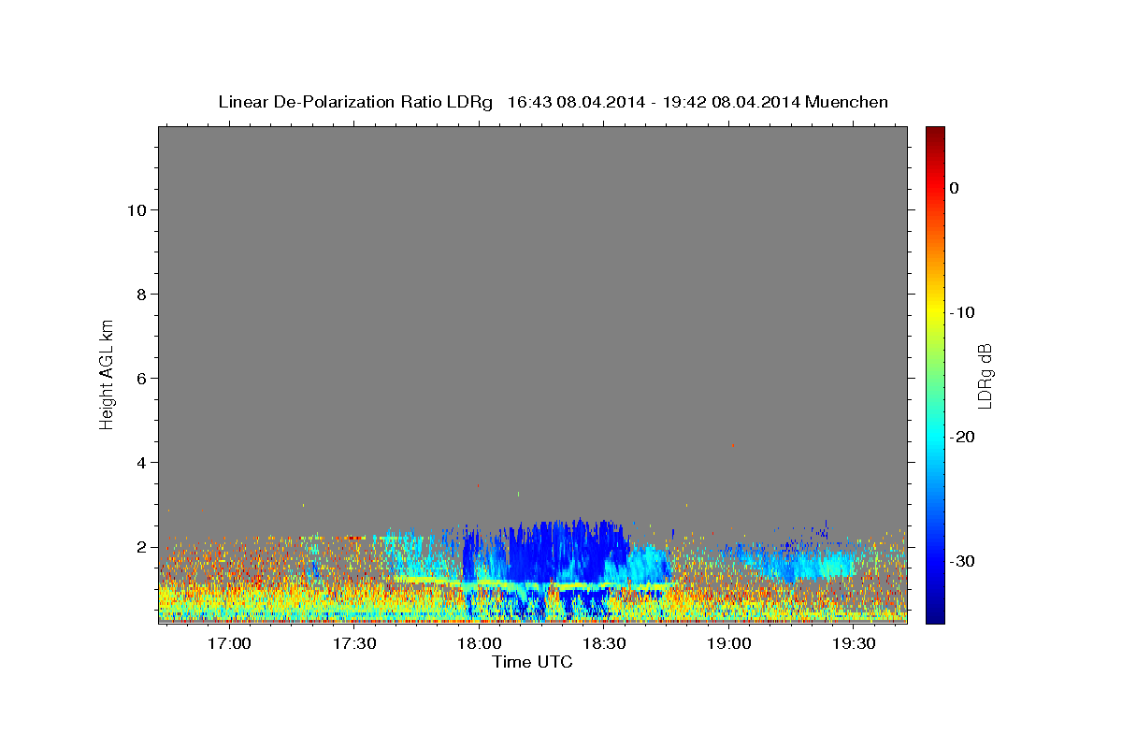Click the colorbar value "-20"

coord(962,437)
